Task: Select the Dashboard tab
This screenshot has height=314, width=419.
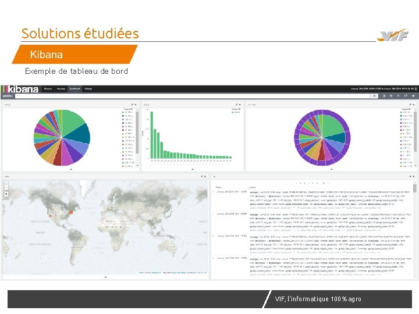Action: [x=75, y=88]
